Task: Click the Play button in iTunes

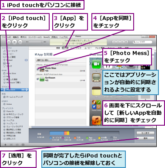Action: click(x=14, y=42)
